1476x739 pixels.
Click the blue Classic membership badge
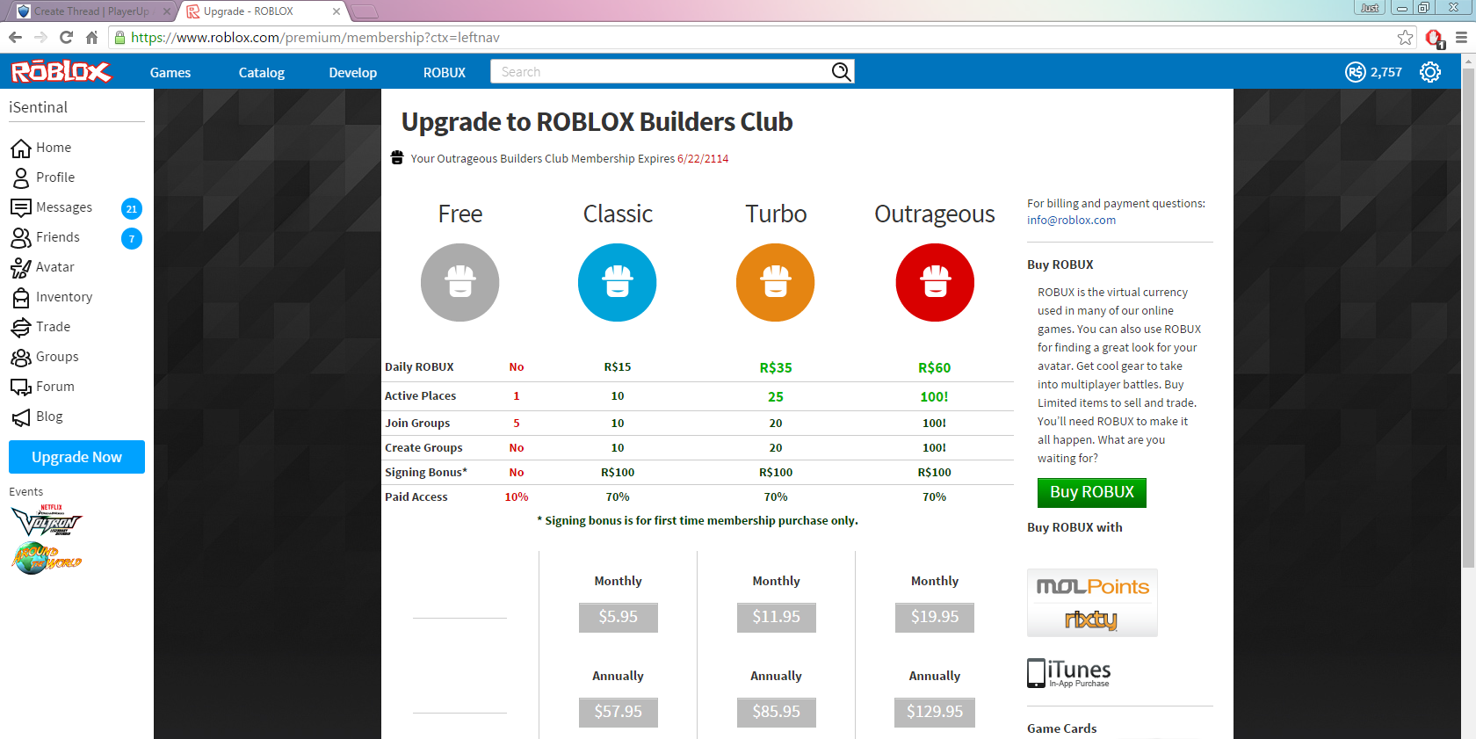(618, 282)
